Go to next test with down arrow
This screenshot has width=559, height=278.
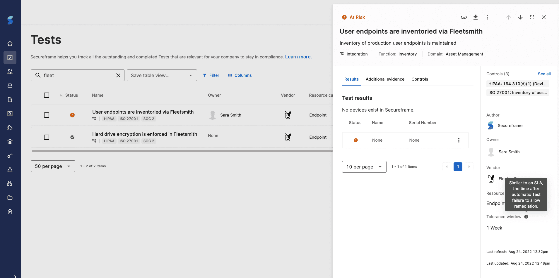point(520,17)
